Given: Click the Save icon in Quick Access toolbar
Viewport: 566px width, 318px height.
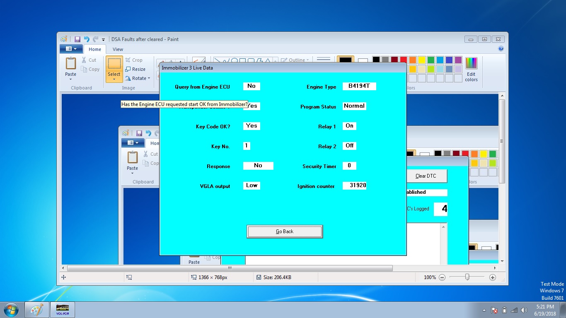Looking at the screenshot, I should pos(77,39).
